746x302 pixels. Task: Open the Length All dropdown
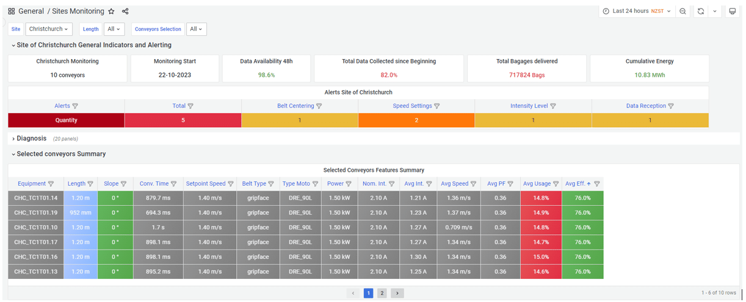click(x=114, y=29)
